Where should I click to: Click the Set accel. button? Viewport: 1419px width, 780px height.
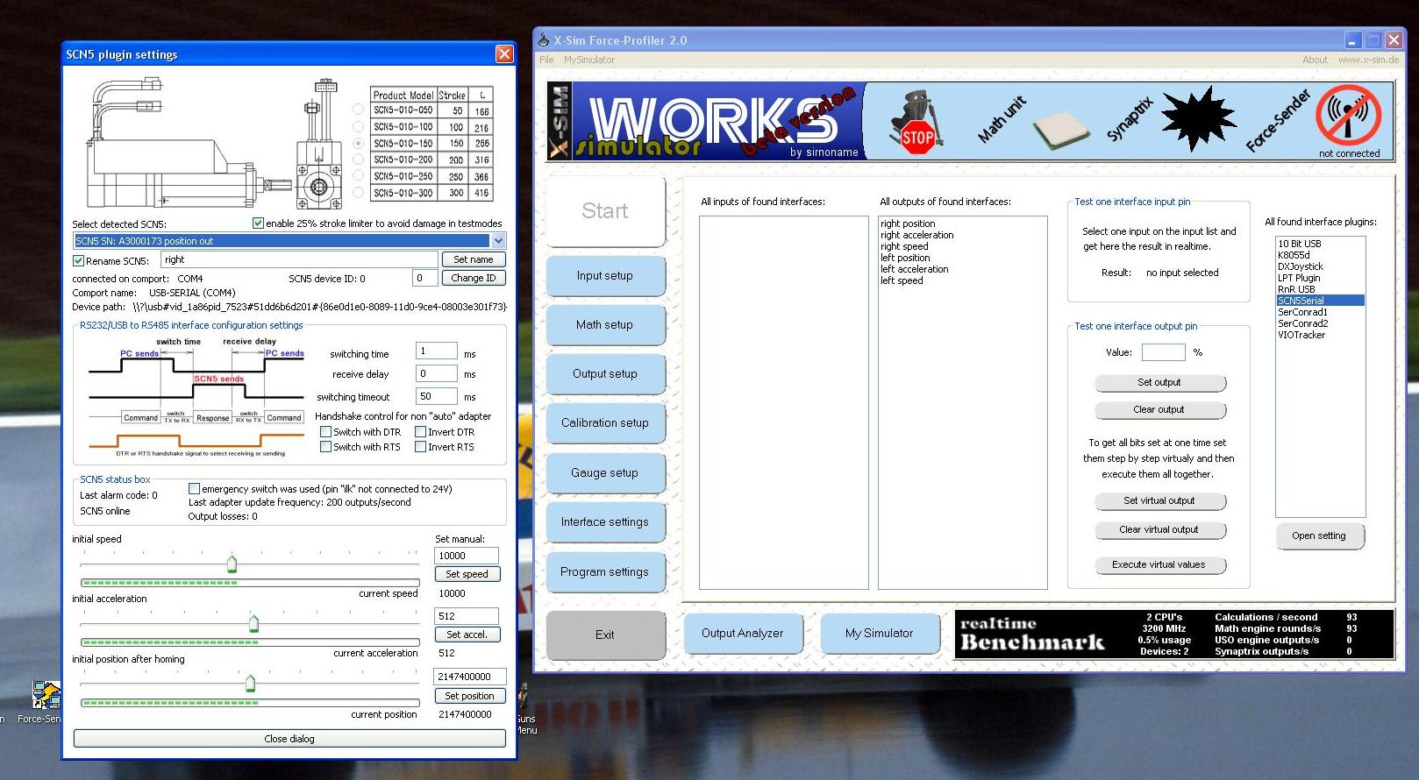point(467,635)
